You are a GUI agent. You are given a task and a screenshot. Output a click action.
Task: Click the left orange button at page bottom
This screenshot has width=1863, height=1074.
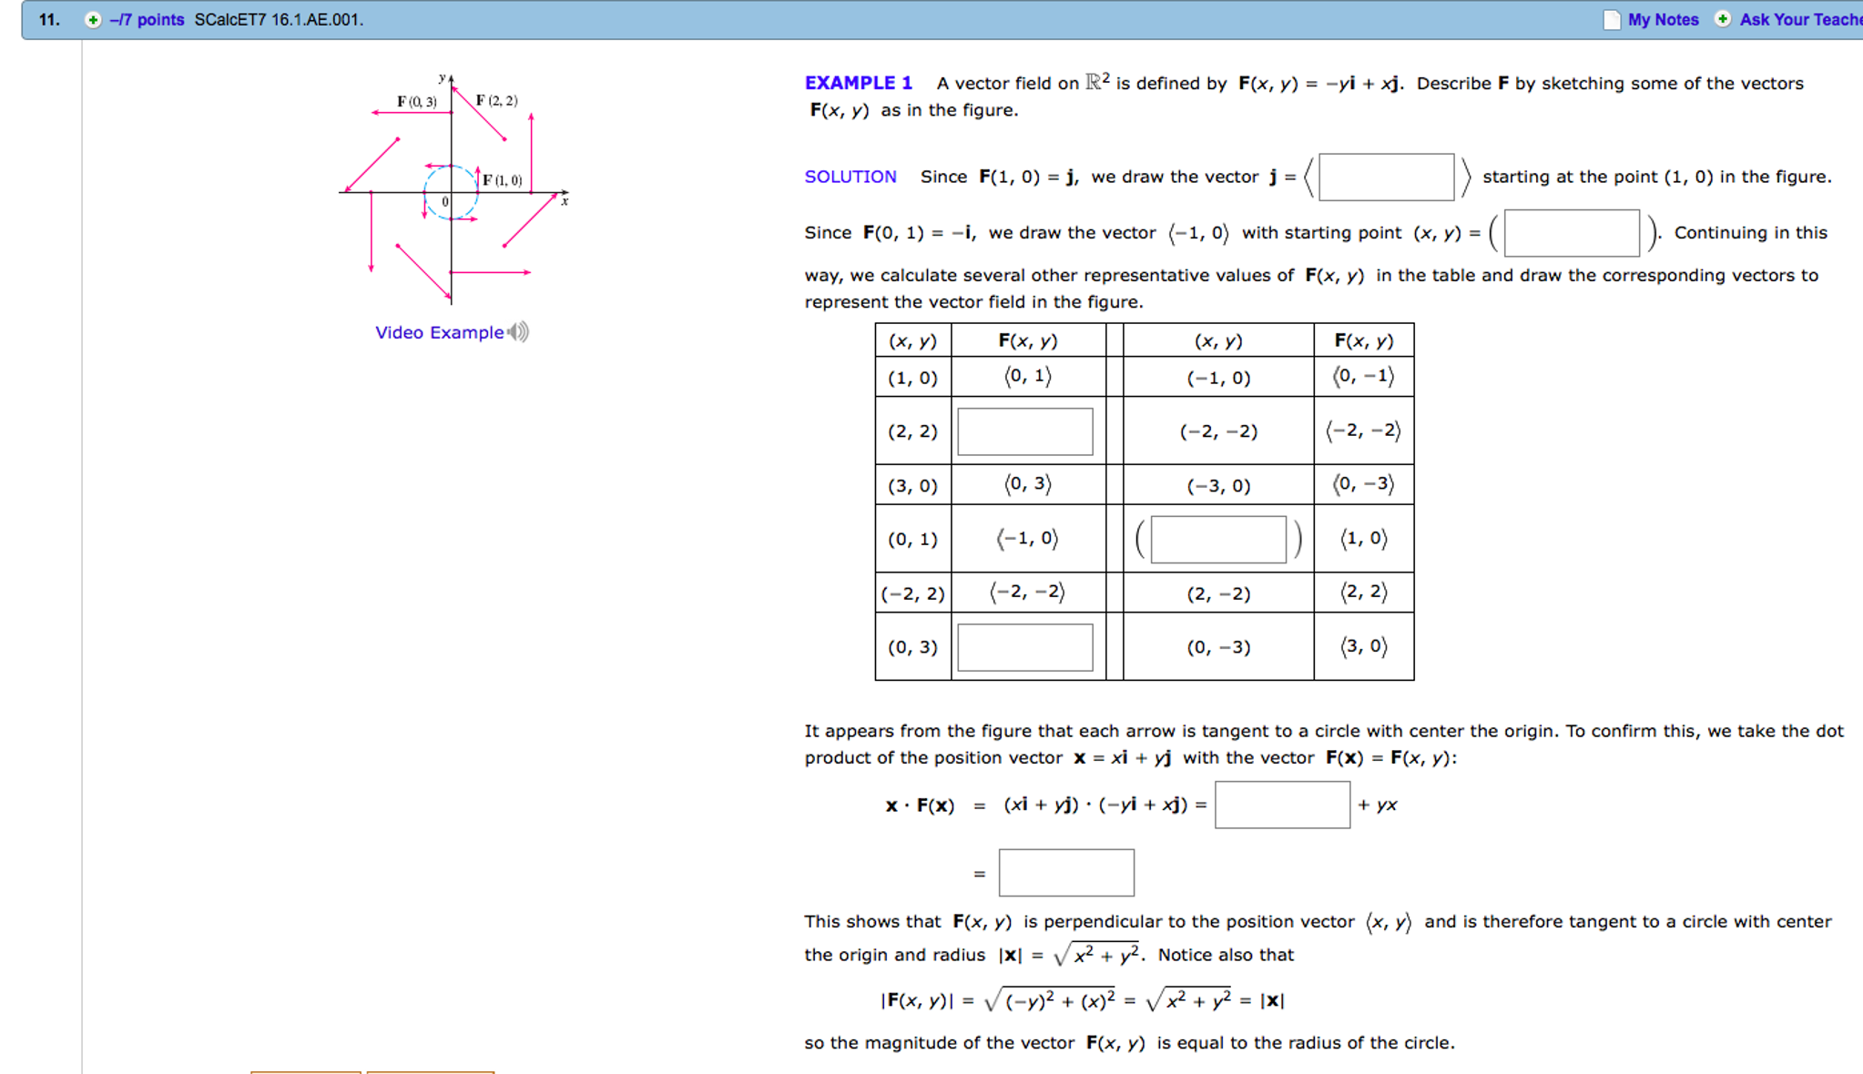click(305, 1071)
